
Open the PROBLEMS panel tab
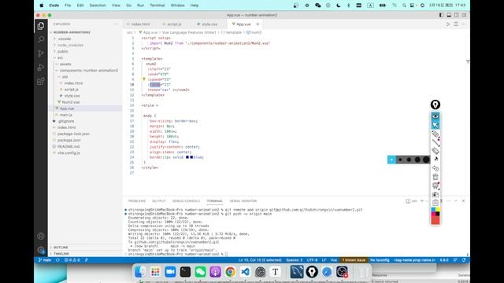point(137,201)
